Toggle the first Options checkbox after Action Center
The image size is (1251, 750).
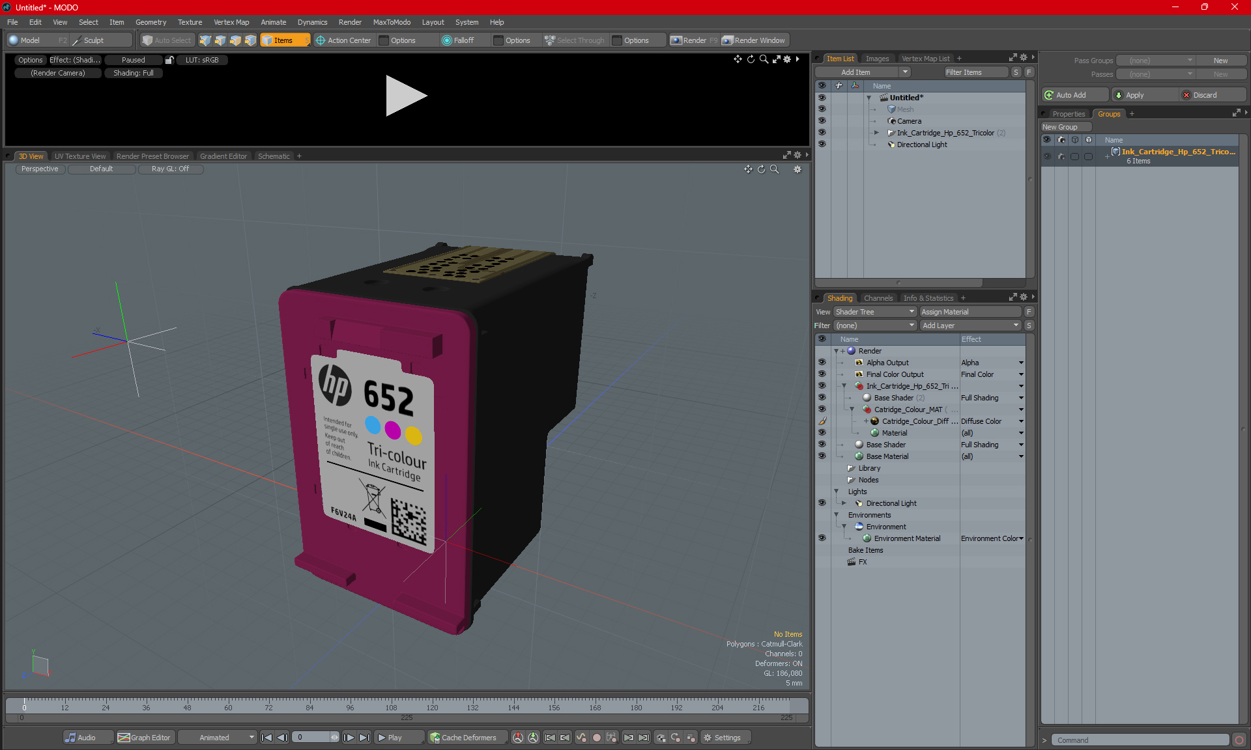384,40
